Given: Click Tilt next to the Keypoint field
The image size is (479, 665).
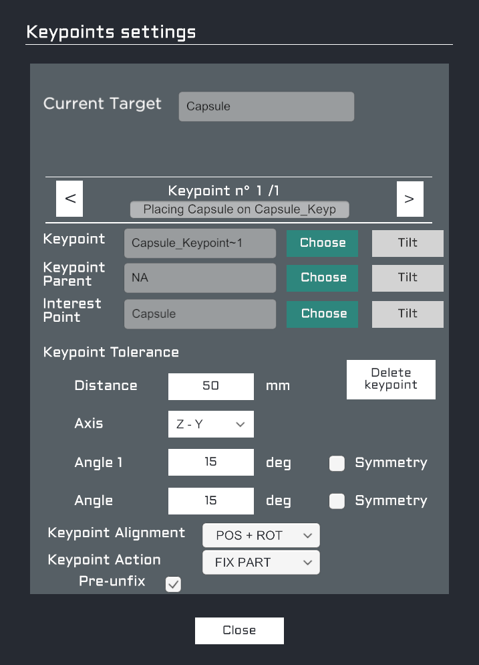Looking at the screenshot, I should [x=407, y=243].
